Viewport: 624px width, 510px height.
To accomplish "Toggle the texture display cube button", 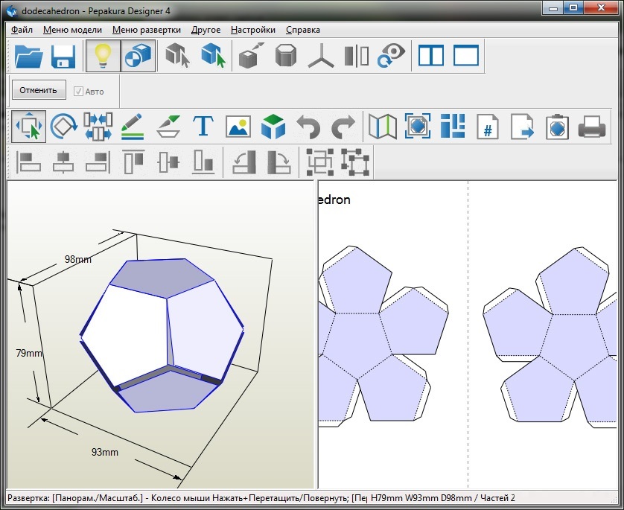I will [x=137, y=56].
